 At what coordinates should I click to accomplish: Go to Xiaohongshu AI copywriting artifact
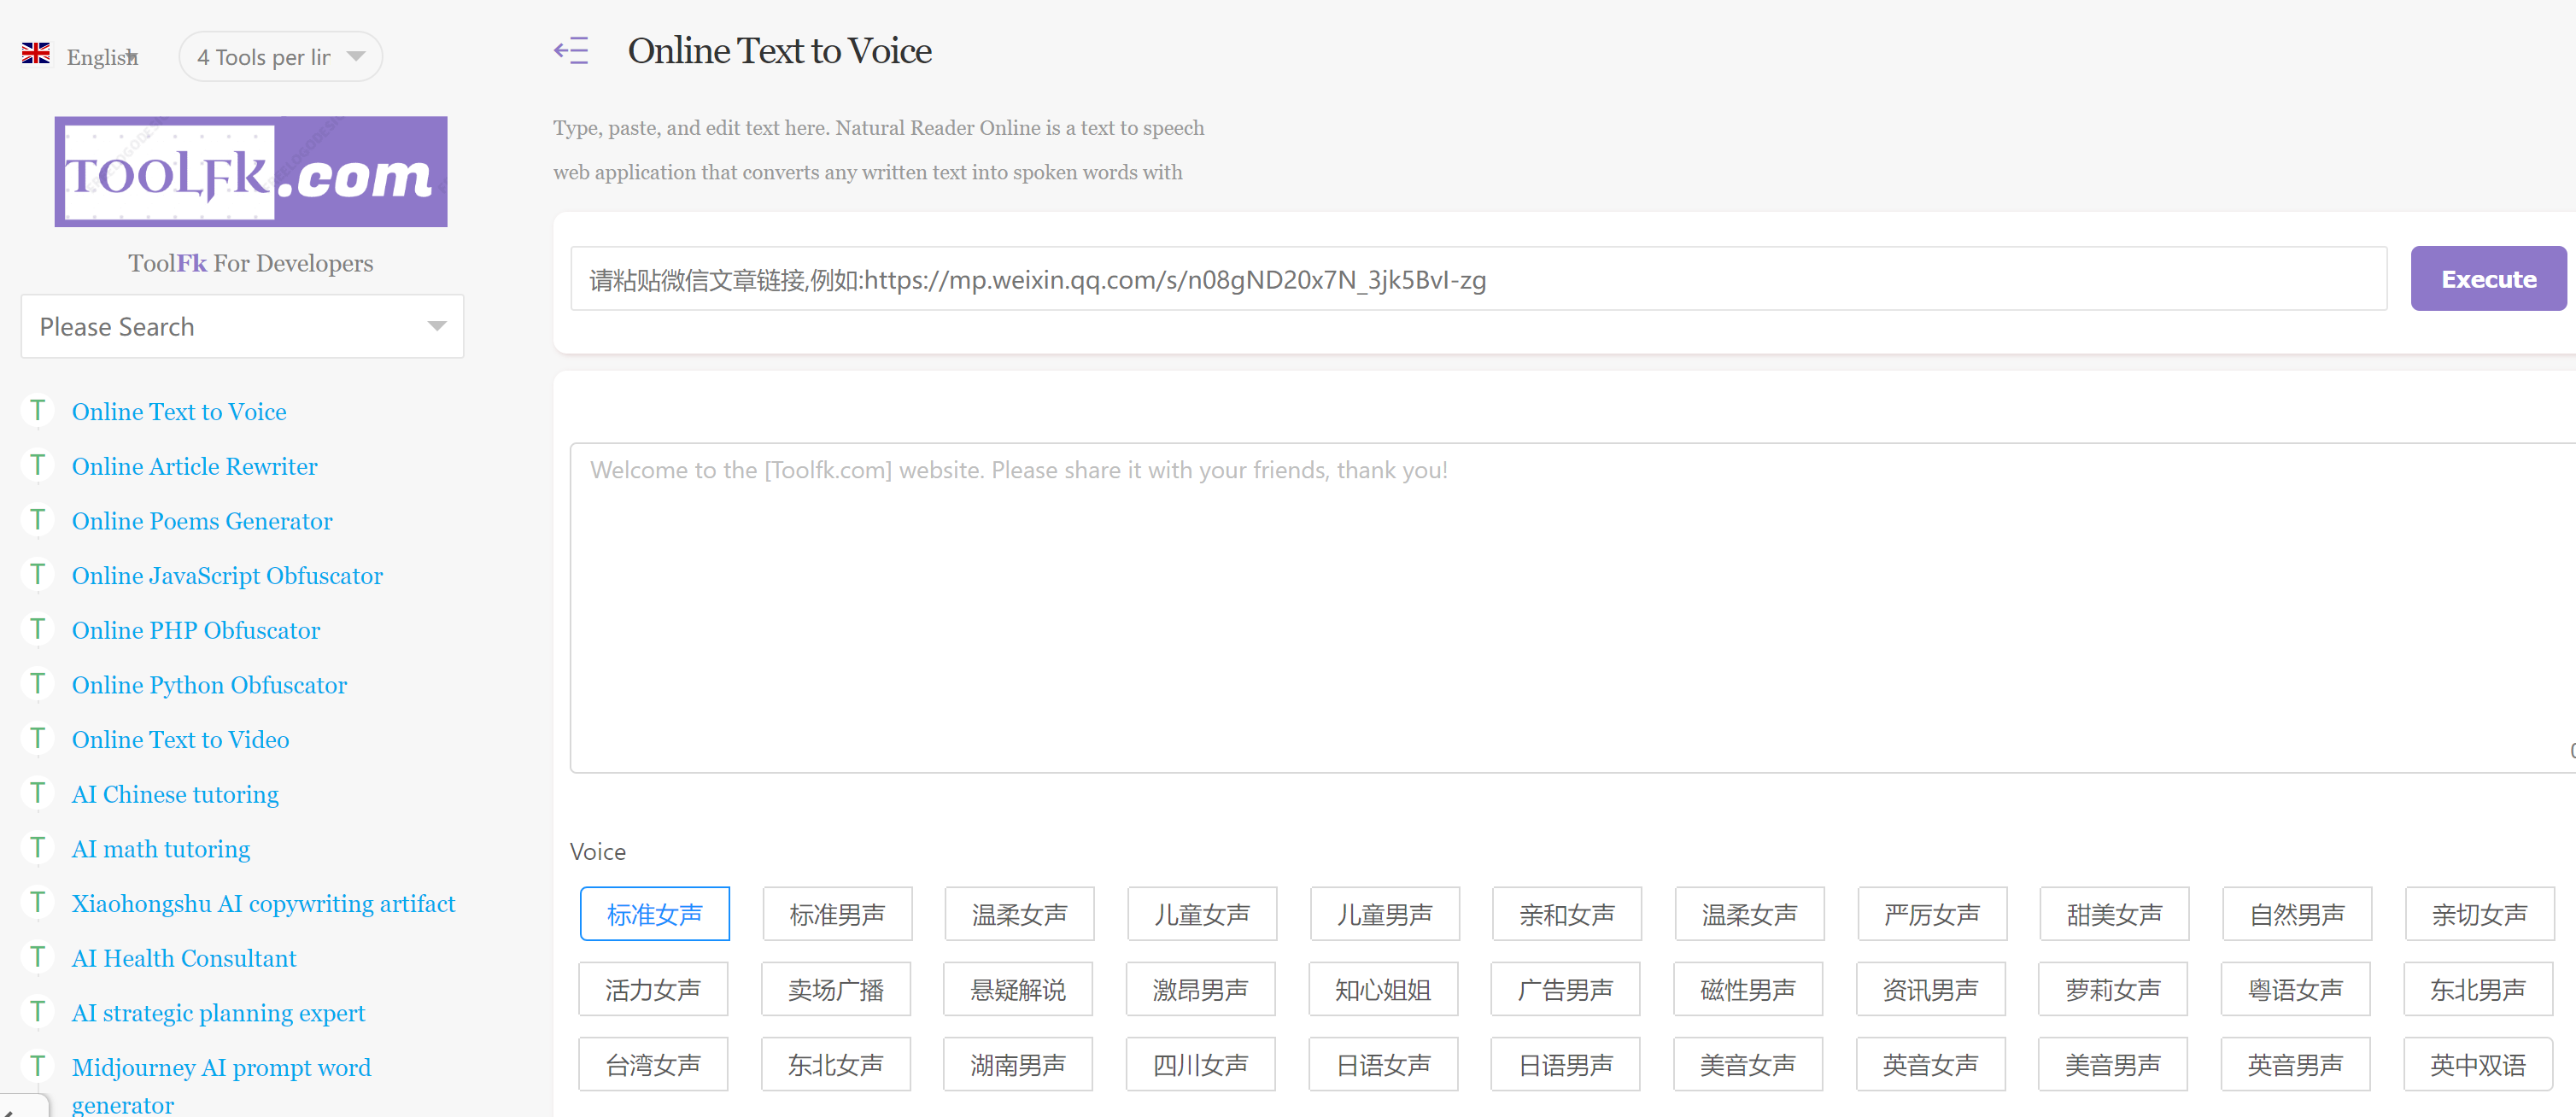(263, 903)
